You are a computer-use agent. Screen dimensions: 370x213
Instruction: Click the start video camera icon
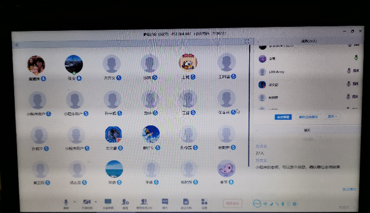87,202
